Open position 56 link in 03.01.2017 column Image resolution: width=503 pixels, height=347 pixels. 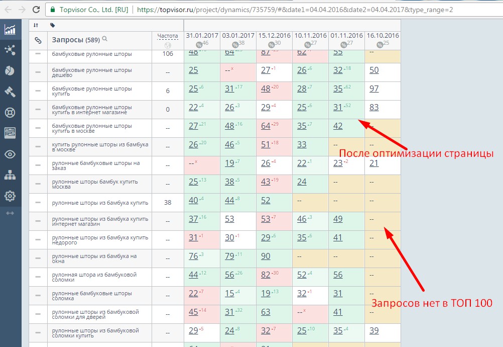tap(229, 275)
